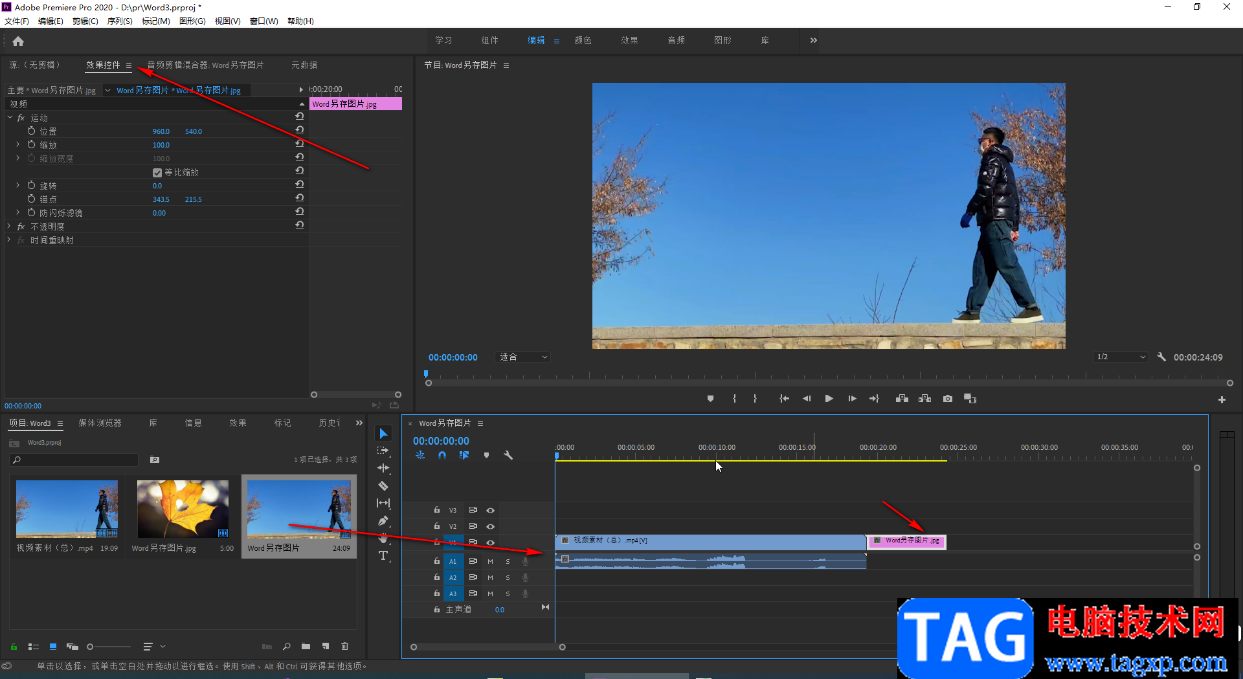Select the Ripple Edit tool
Image resolution: width=1243 pixels, height=679 pixels.
(x=383, y=468)
